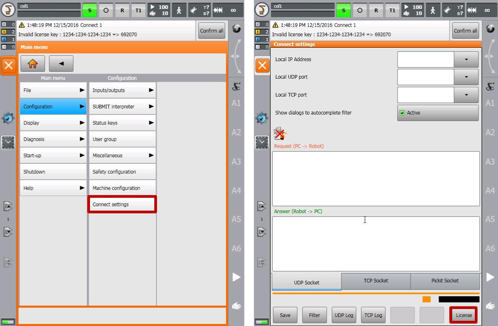498x326 pixels.
Task: Expand the Local UDP port dropdown
Action: pyautogui.click(x=466, y=77)
